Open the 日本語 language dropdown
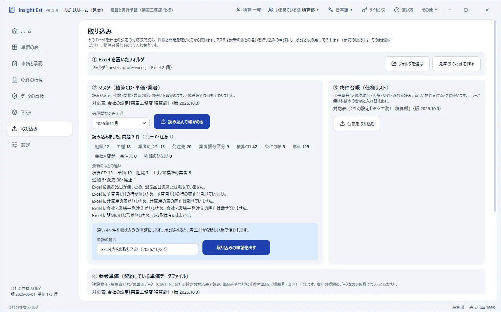This screenshot has width=501, height=312. [x=341, y=10]
